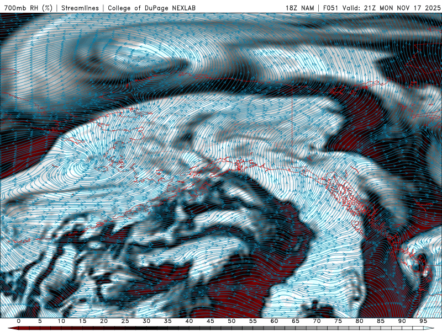Select the '35' colorbar tick label
442x331 pixels.
coord(168,321)
